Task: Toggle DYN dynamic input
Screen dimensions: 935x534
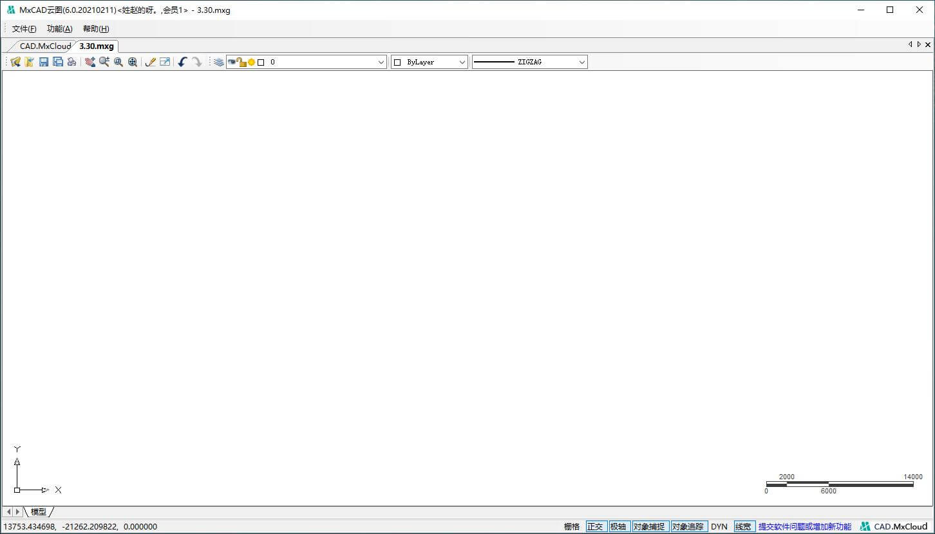Action: tap(719, 526)
